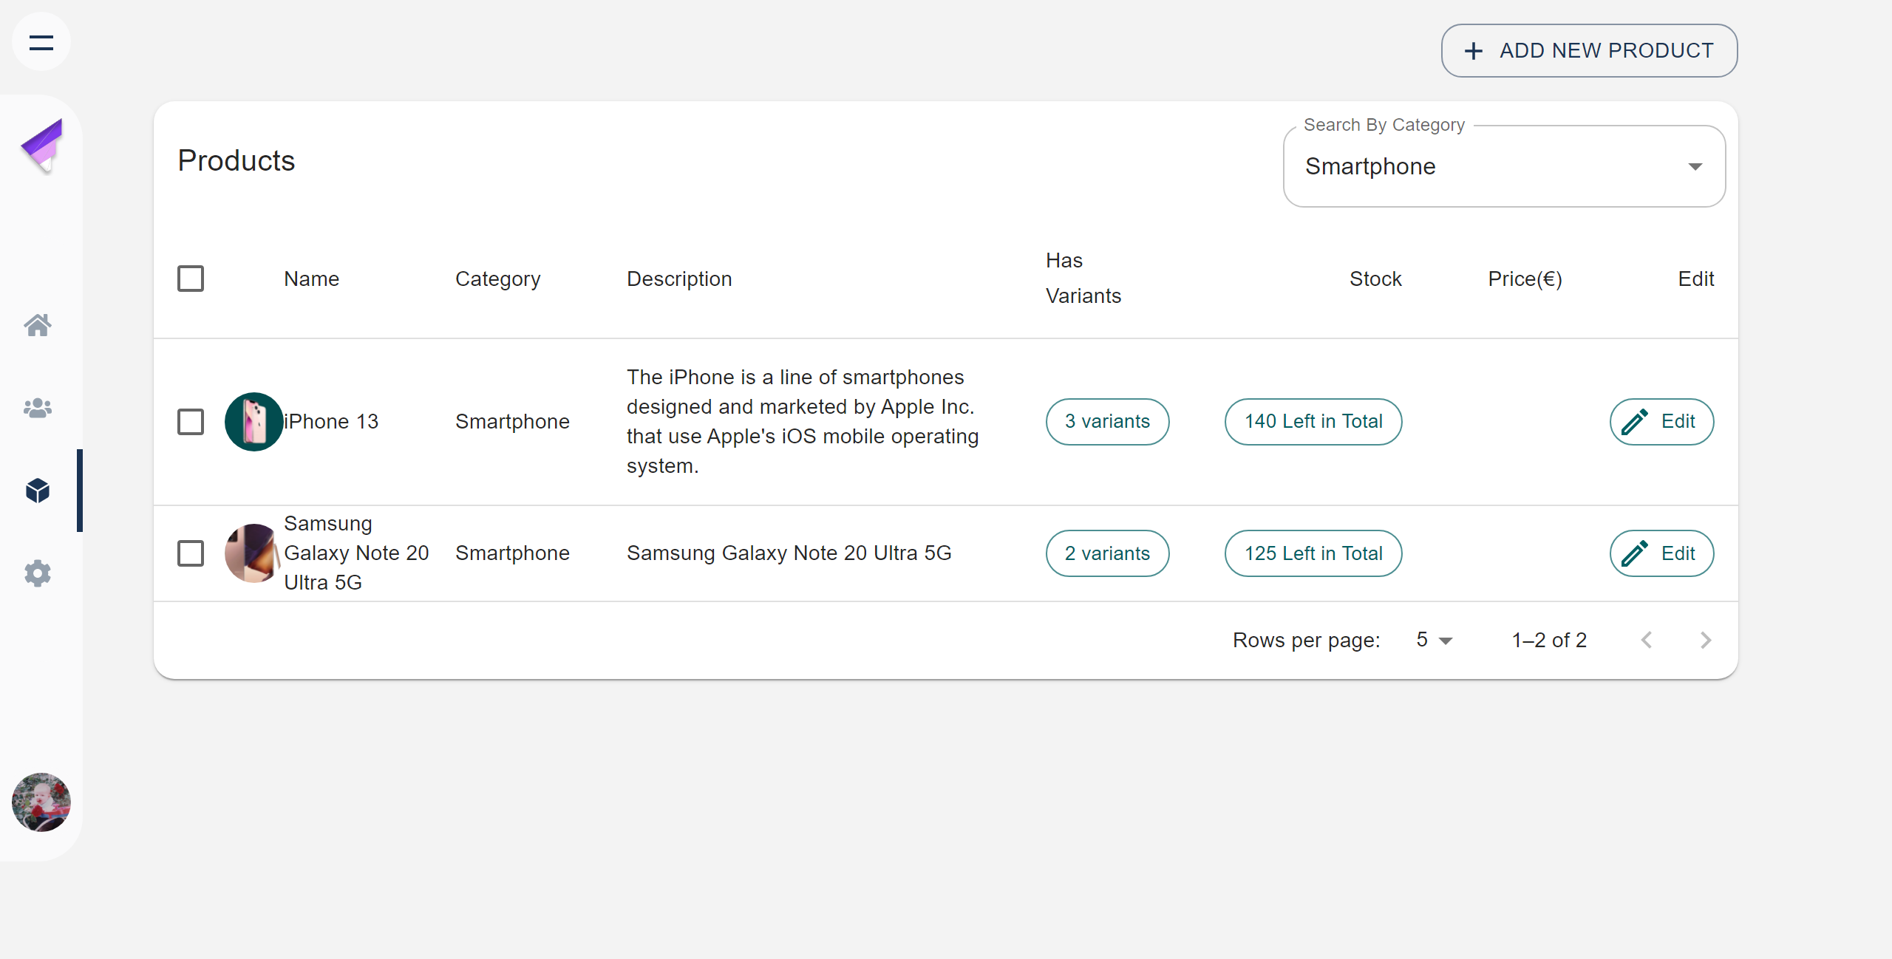Navigate to the Home dashboard icon

pyautogui.click(x=37, y=325)
